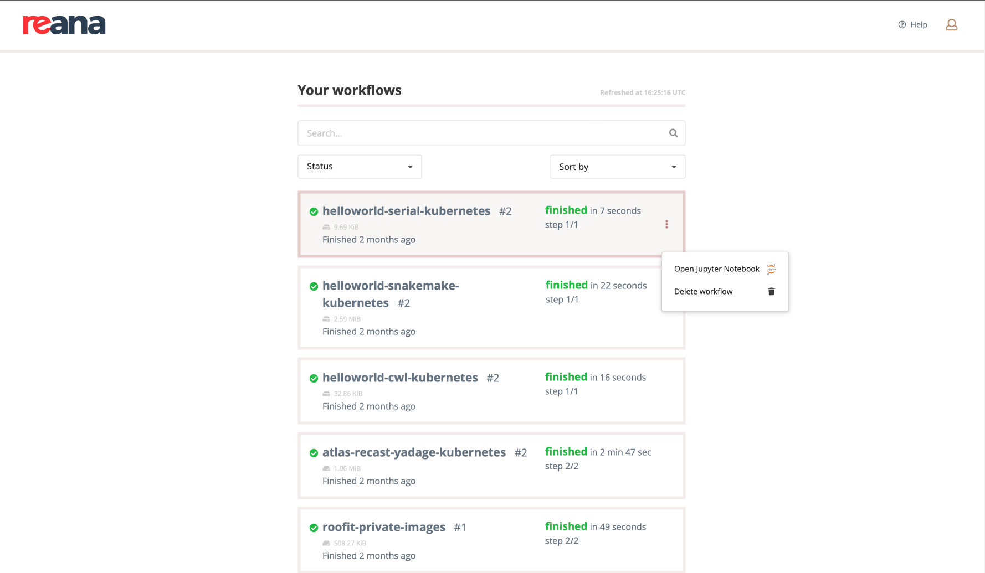Open the helloworld-serial-kubernetes workflow
Viewport: 985px width, 573px height.
[406, 211]
